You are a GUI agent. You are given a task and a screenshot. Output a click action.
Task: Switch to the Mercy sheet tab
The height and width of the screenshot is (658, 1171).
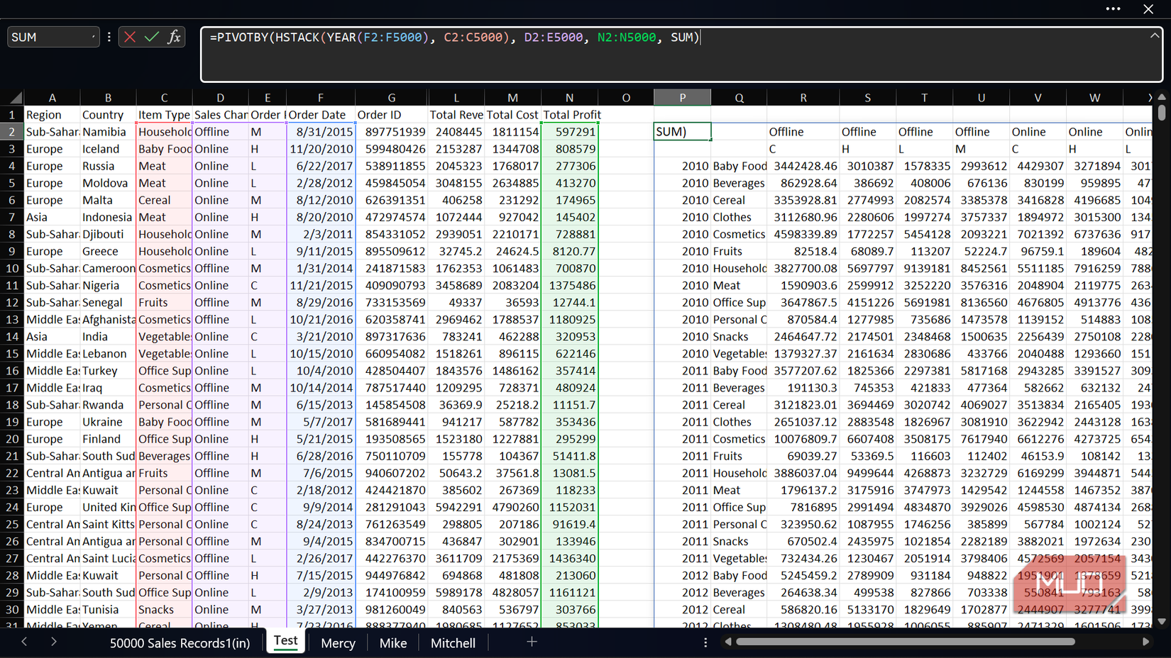(338, 643)
